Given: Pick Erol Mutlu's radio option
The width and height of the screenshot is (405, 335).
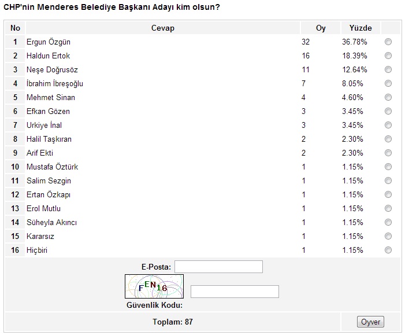Looking at the screenshot, I should [x=388, y=208].
